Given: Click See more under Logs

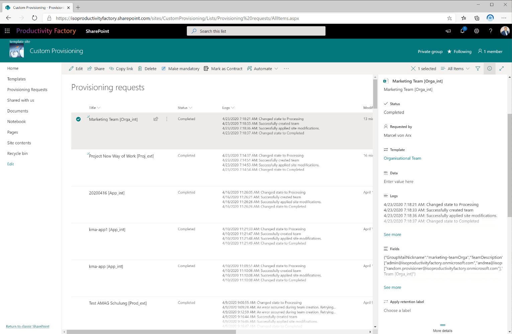Looking at the screenshot, I should click(392, 234).
